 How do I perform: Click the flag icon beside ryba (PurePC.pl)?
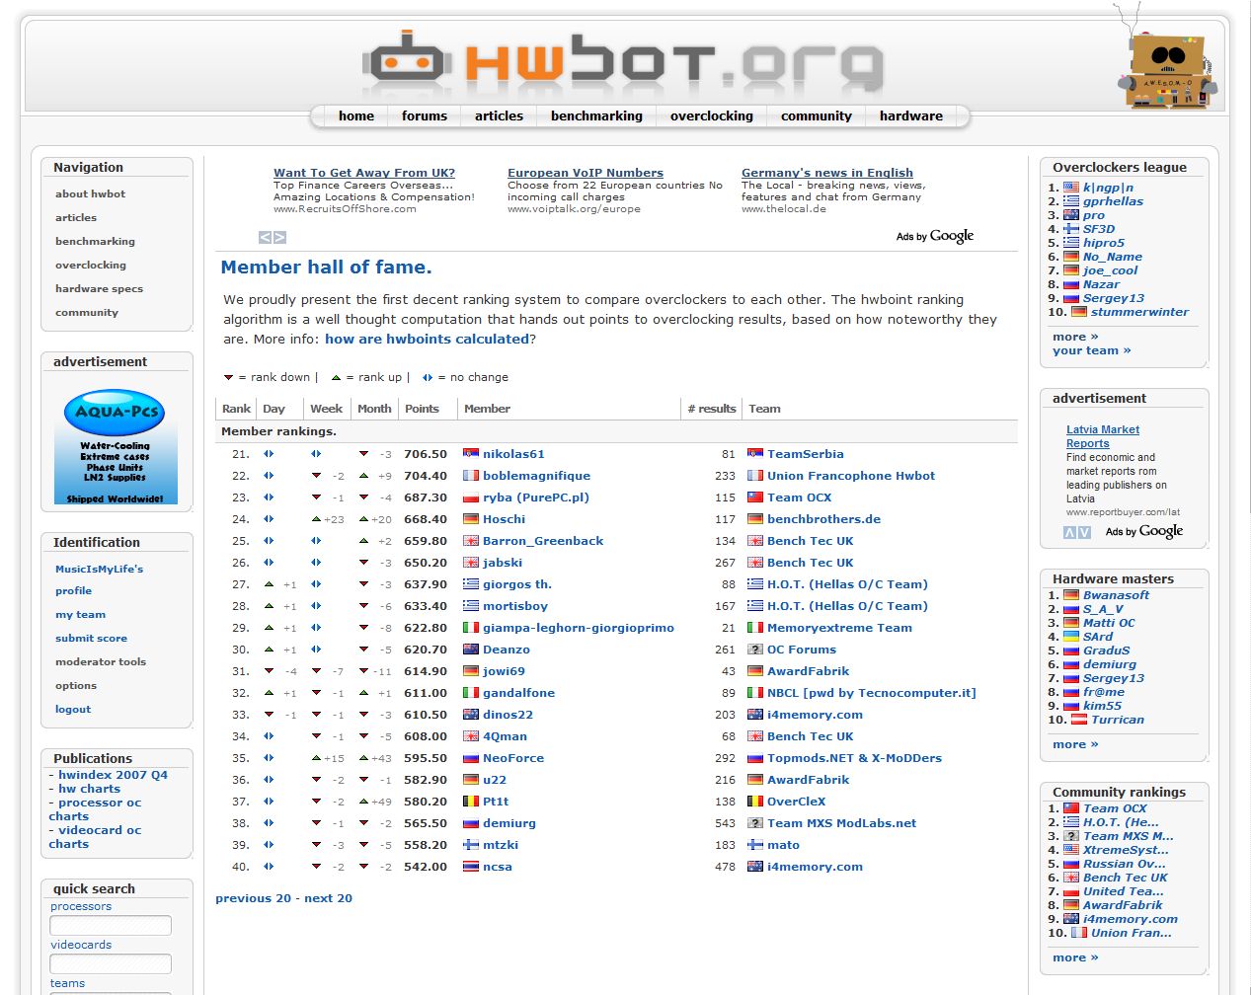tap(471, 497)
